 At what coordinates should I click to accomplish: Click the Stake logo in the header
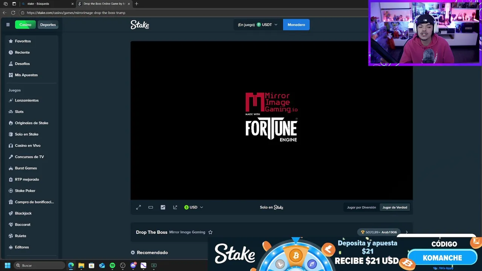140,25
